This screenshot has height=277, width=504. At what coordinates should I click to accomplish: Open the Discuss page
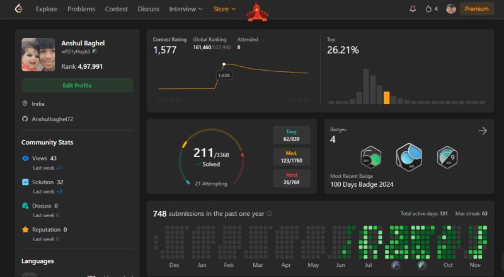[x=148, y=9]
